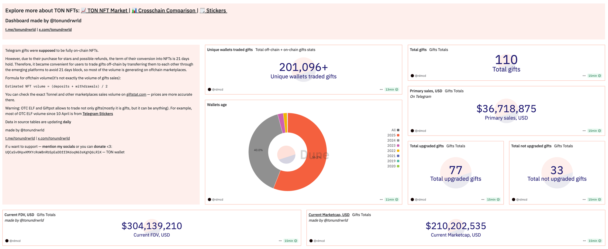The image size is (608, 249).
Task: Go to Crosschain Comparison dashboard
Action: click(164, 11)
